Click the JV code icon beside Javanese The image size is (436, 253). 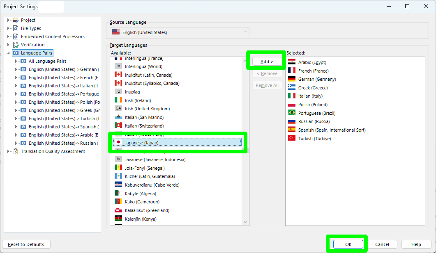(118, 159)
